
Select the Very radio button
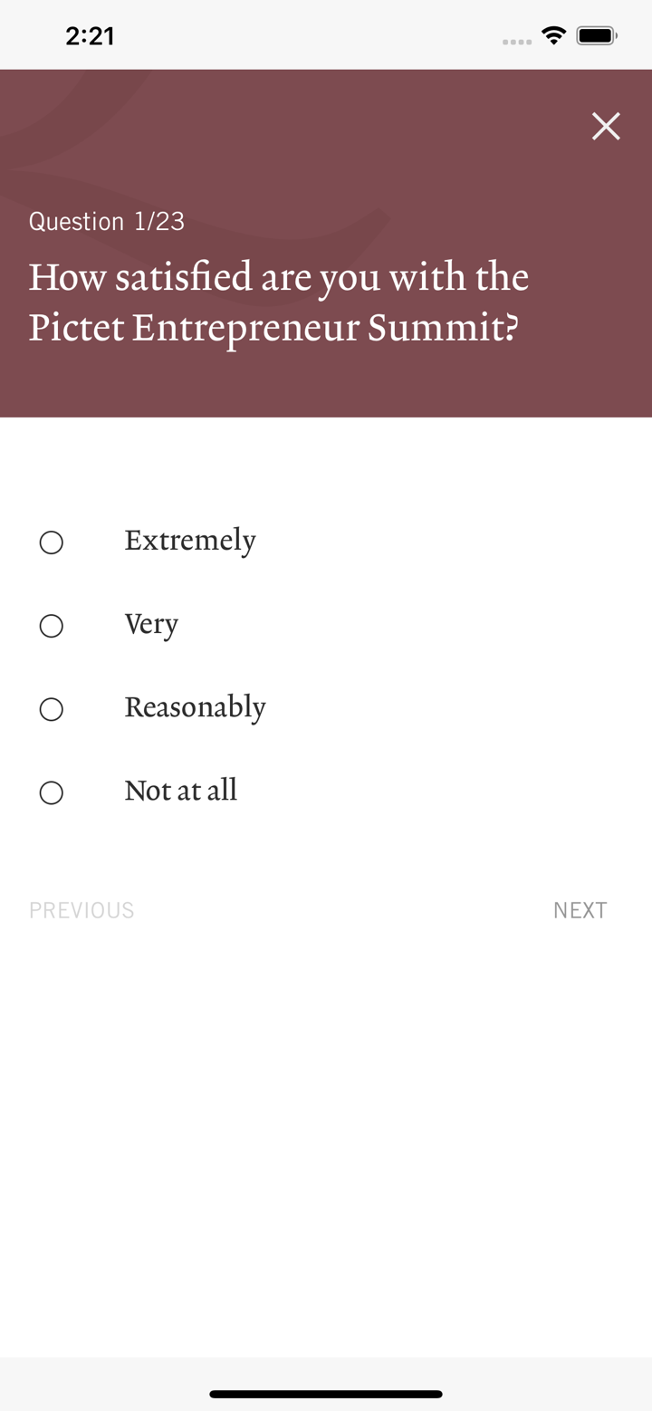(x=52, y=626)
